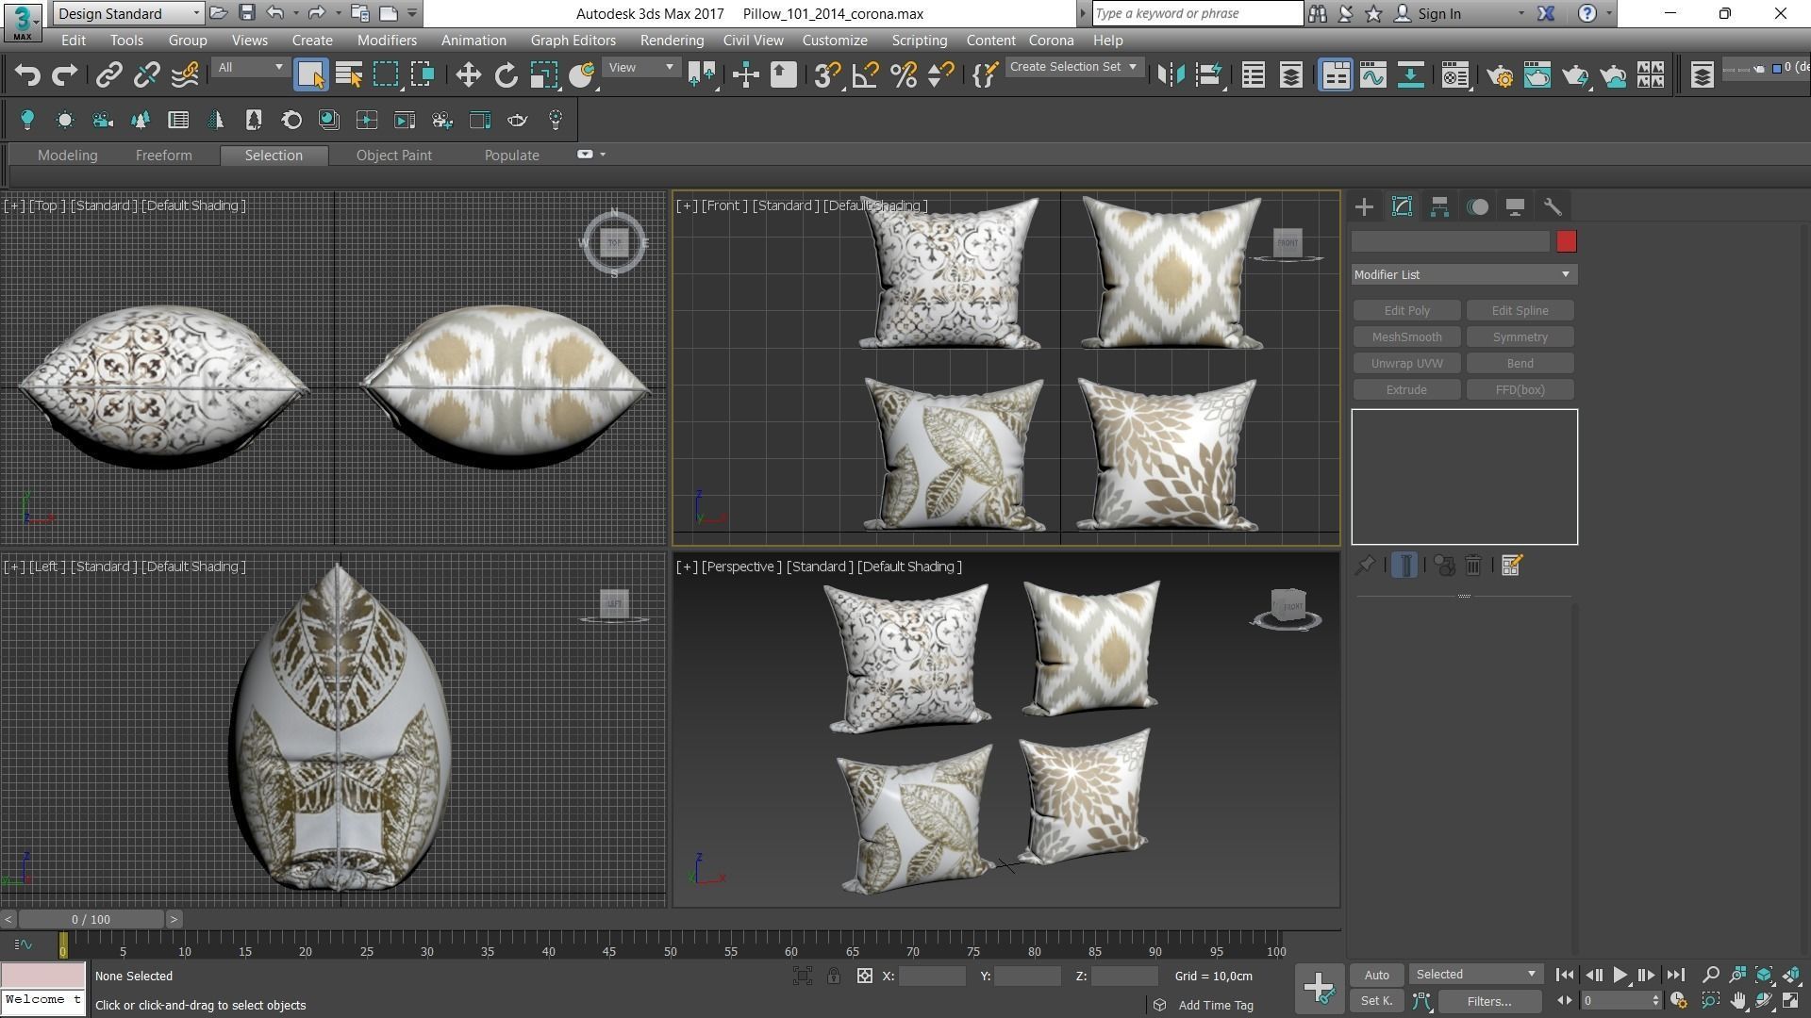Click the Set K. button
Image resolution: width=1811 pixels, height=1018 pixels.
point(1376,1001)
